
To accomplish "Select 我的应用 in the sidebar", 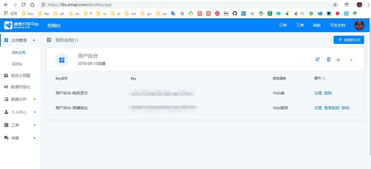I will click(19, 52).
